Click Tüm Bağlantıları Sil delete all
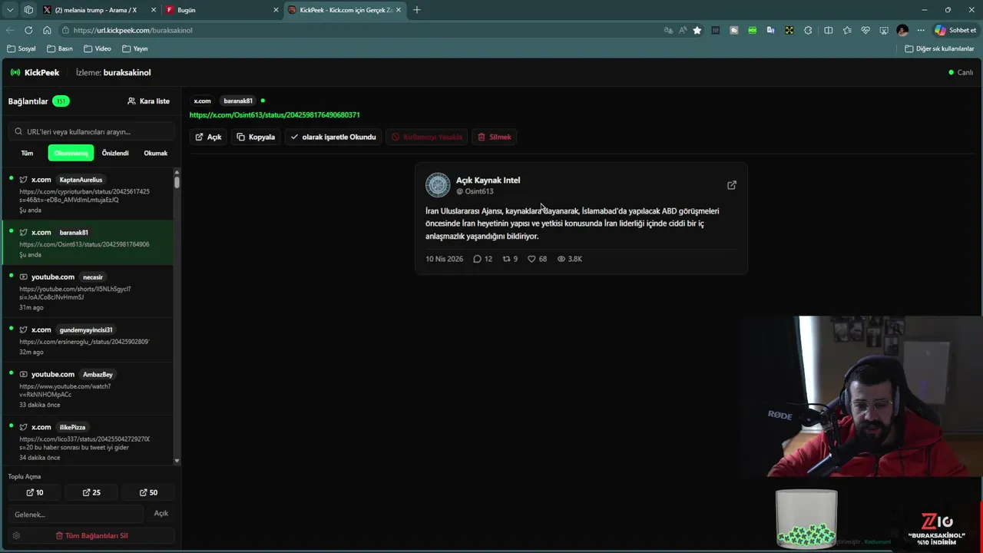The image size is (983, 553). click(x=91, y=535)
